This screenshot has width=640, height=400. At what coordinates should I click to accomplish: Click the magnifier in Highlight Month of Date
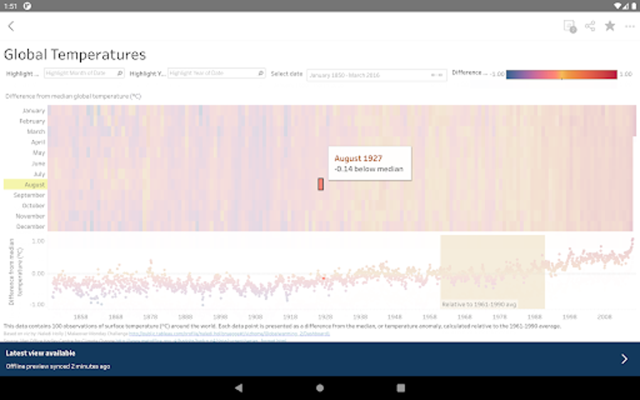point(119,73)
